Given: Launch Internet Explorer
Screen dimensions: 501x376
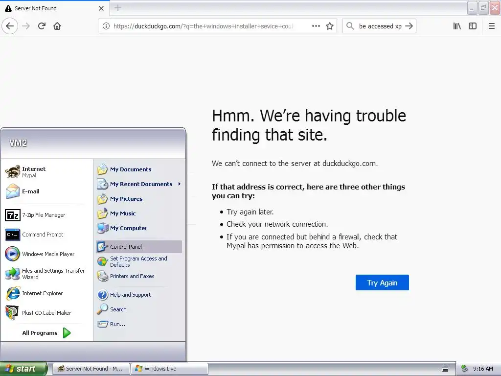Looking at the screenshot, I should click(x=46, y=293).
